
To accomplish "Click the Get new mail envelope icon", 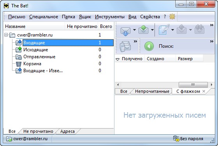I will pyautogui.click(x=125, y=31).
